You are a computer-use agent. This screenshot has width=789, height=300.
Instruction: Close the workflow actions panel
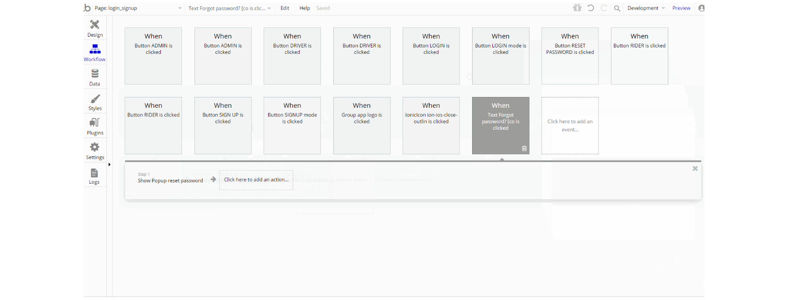click(x=695, y=169)
